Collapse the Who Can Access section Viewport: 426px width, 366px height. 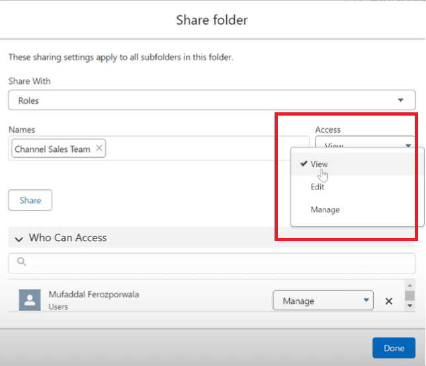(x=18, y=238)
